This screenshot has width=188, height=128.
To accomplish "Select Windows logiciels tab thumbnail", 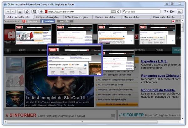I will 157,34.
